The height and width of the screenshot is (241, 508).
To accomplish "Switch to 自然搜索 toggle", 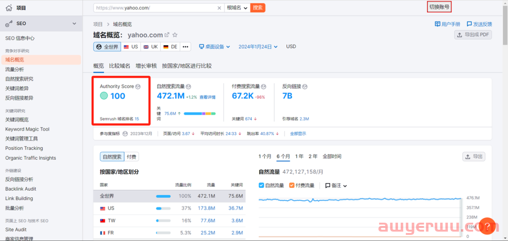I will click(112, 157).
